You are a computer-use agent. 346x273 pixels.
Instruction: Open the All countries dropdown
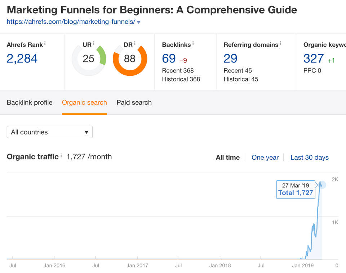pyautogui.click(x=50, y=132)
